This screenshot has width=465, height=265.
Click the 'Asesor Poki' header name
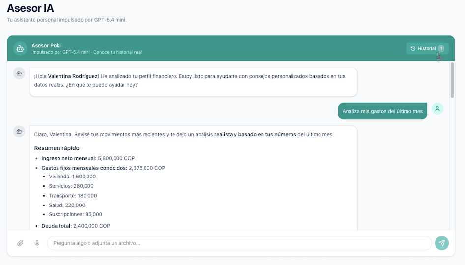(46, 45)
